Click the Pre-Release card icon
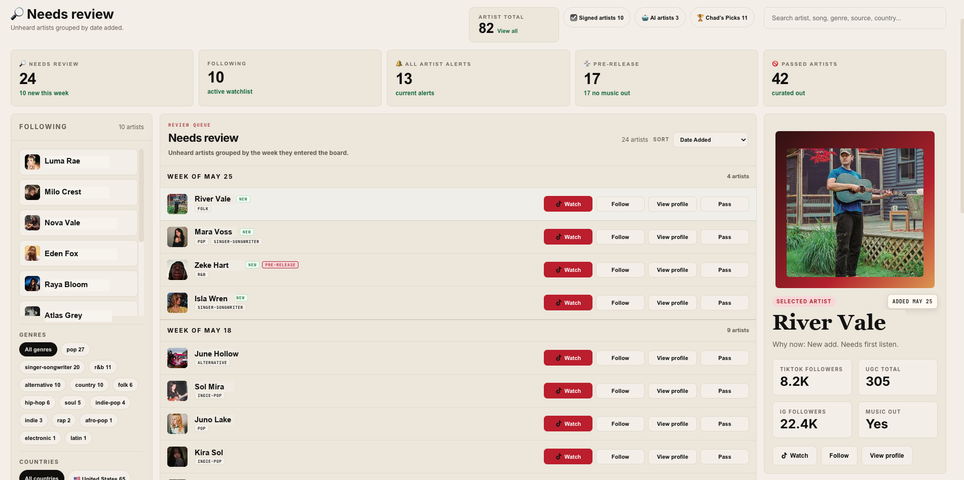 (x=587, y=64)
